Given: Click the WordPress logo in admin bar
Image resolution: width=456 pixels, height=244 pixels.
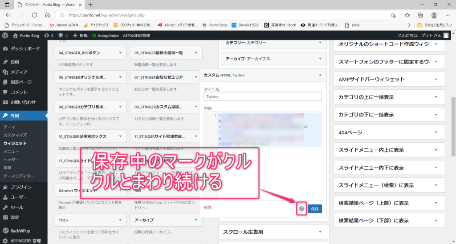Looking at the screenshot, I should (x=5, y=35).
